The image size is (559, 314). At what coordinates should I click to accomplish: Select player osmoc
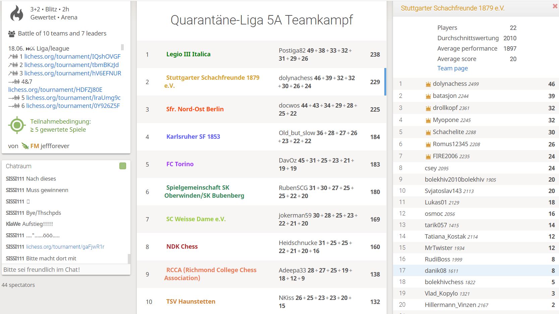(476, 214)
